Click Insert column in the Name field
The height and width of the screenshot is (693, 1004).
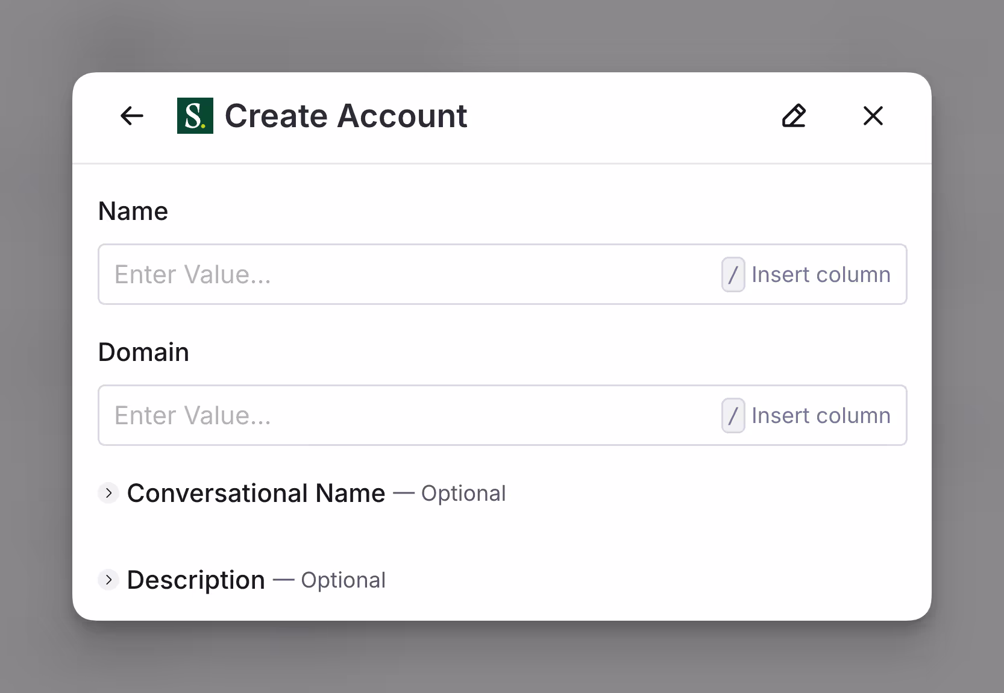tap(821, 275)
